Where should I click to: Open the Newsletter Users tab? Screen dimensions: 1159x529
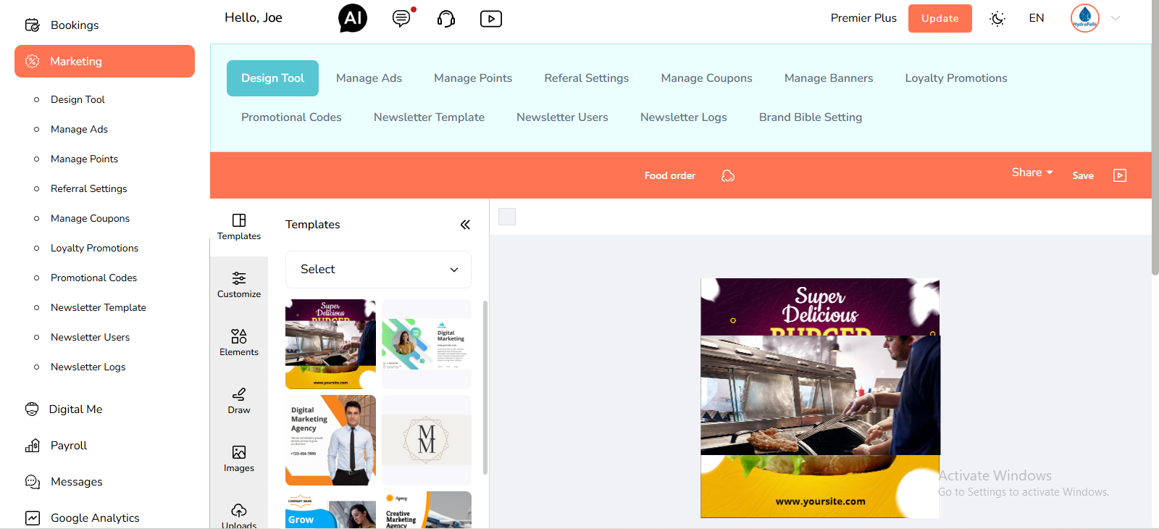pyautogui.click(x=562, y=117)
